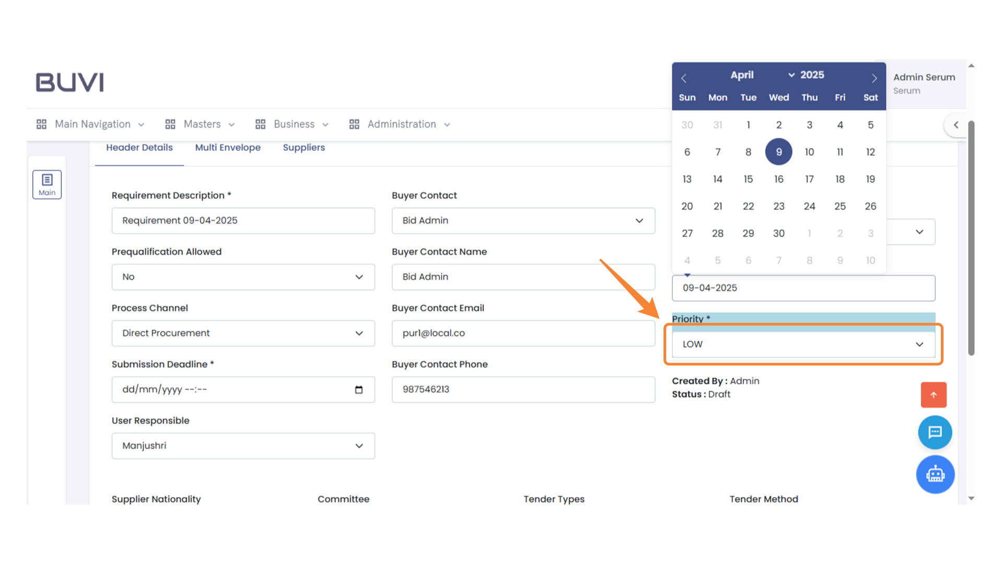Switch to the Multi Envelope tab
Image resolution: width=1003 pixels, height=564 pixels.
coord(228,147)
